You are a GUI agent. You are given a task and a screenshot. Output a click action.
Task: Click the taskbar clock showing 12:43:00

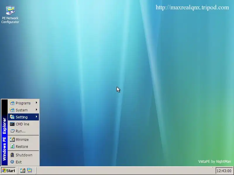pos(224,171)
